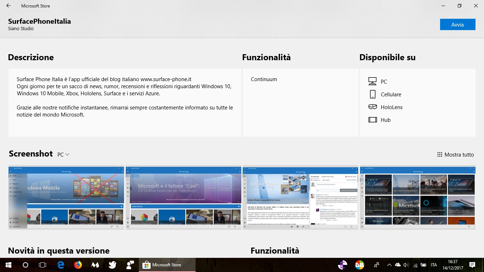
Task: Click the Descrizione heading
Action: click(31, 57)
